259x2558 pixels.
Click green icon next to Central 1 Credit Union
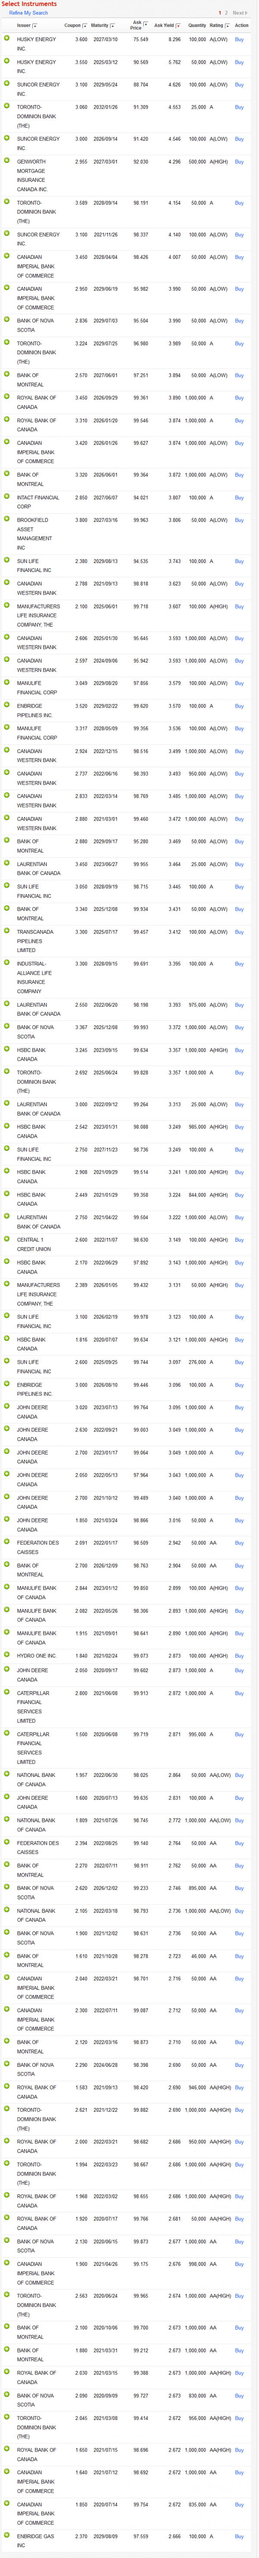tap(7, 1238)
